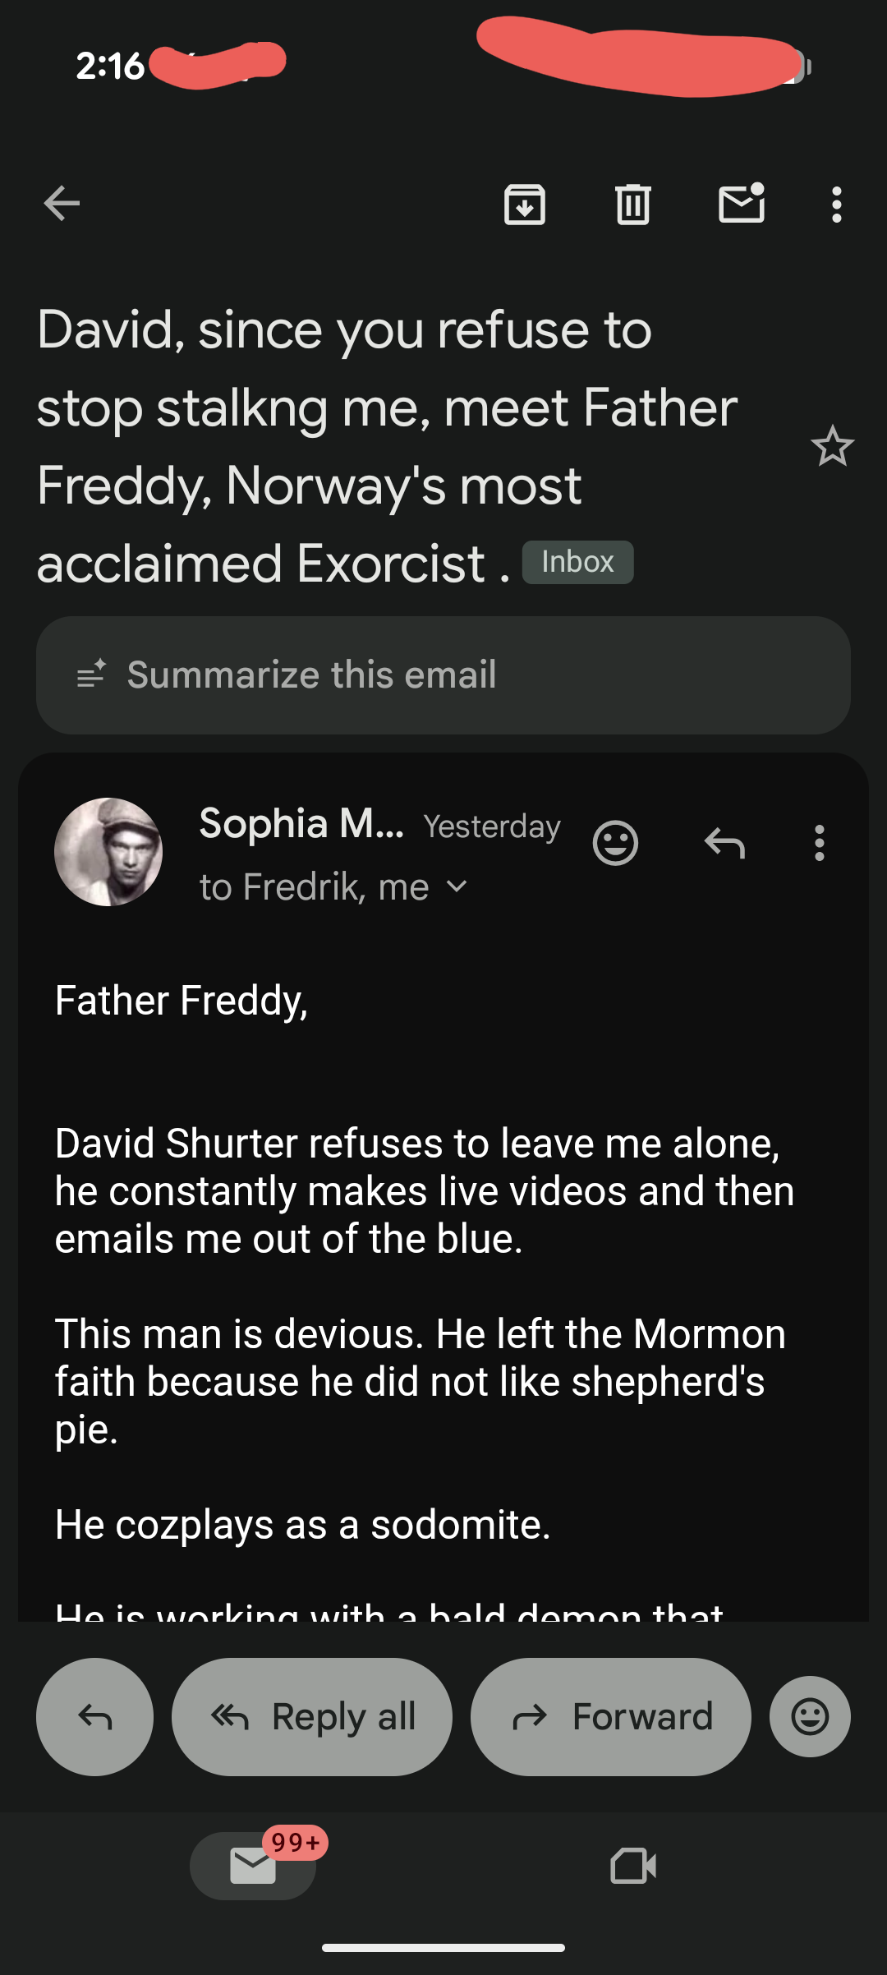Image resolution: width=887 pixels, height=1975 pixels.
Task: Mark the email as unread
Action: (742, 204)
